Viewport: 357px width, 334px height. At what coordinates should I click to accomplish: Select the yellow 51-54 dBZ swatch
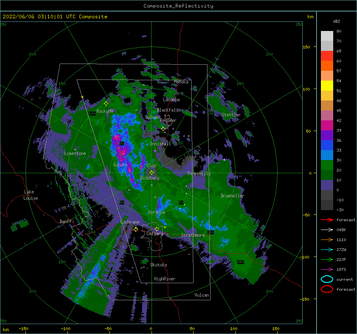tap(327, 86)
